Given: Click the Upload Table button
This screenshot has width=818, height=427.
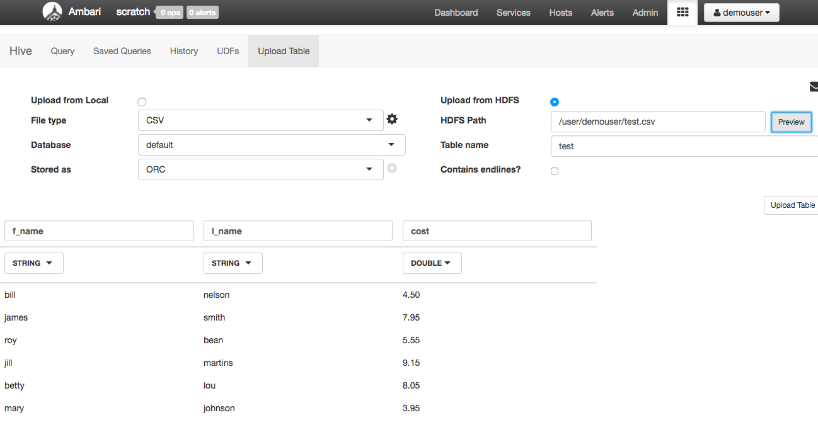Looking at the screenshot, I should [x=792, y=205].
